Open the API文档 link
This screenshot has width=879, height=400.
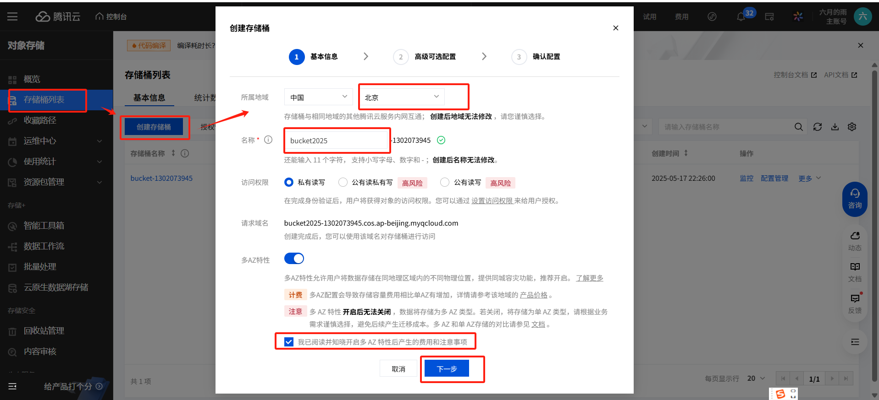(840, 75)
